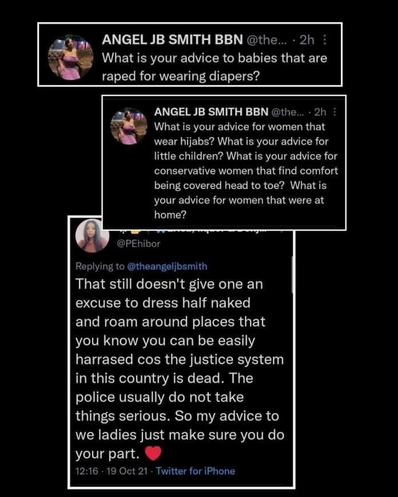This screenshot has height=497, width=398.
Task: Click the 2h timestamp on top tweet
Action: click(307, 40)
